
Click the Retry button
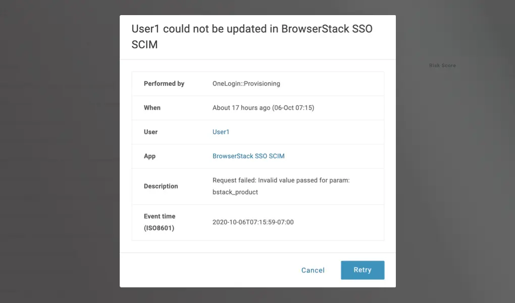(363, 270)
